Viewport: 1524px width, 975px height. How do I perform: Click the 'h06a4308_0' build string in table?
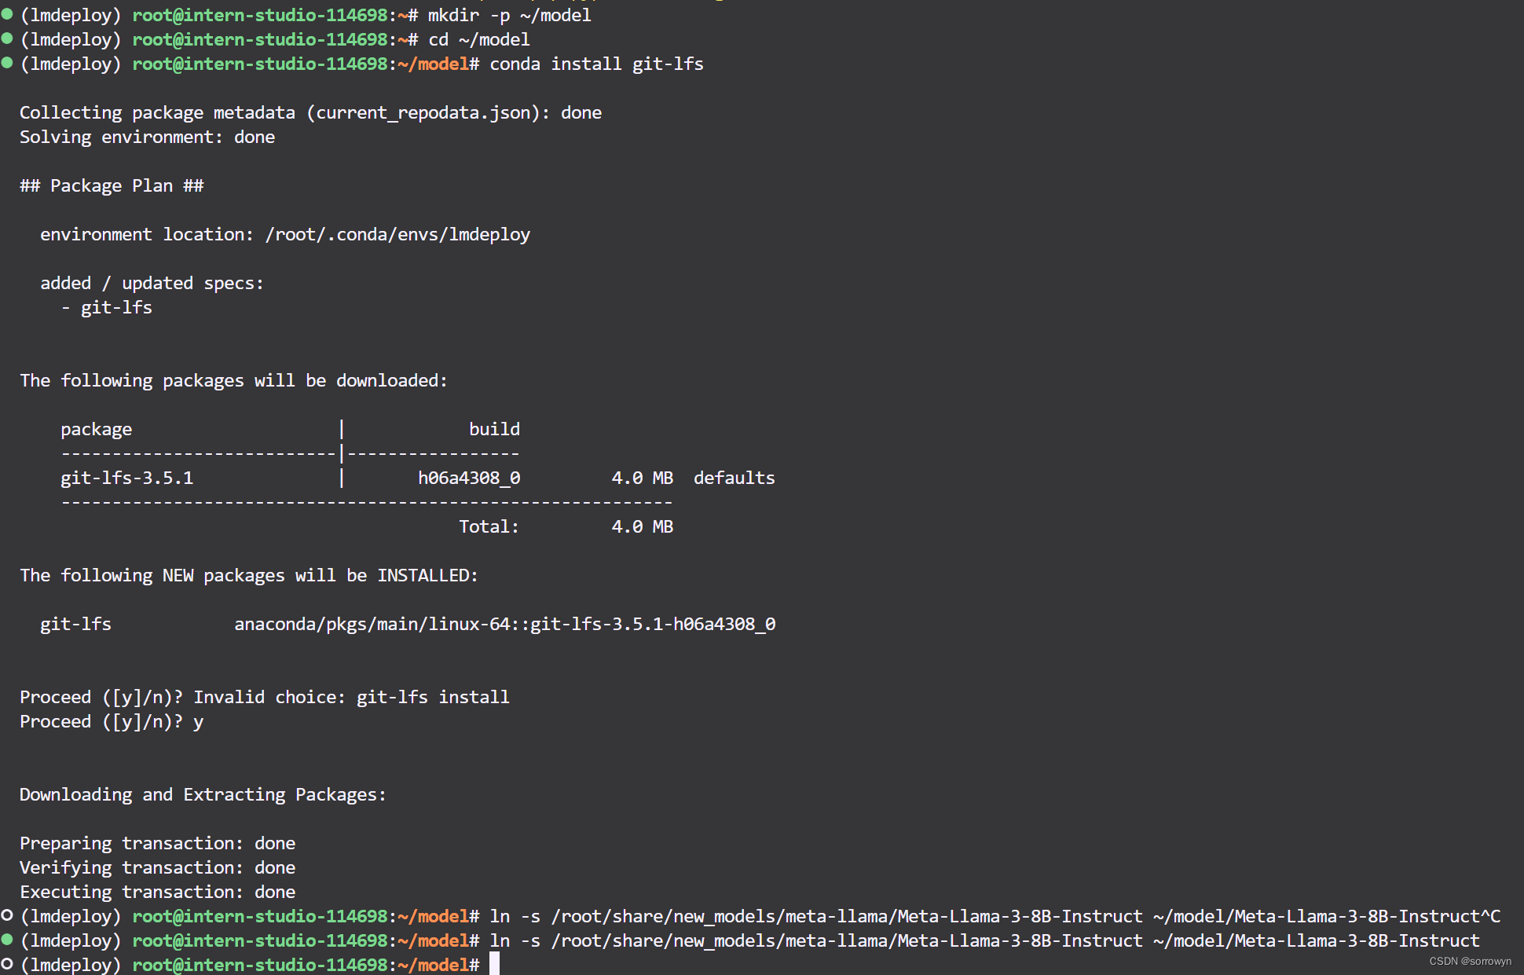click(469, 478)
